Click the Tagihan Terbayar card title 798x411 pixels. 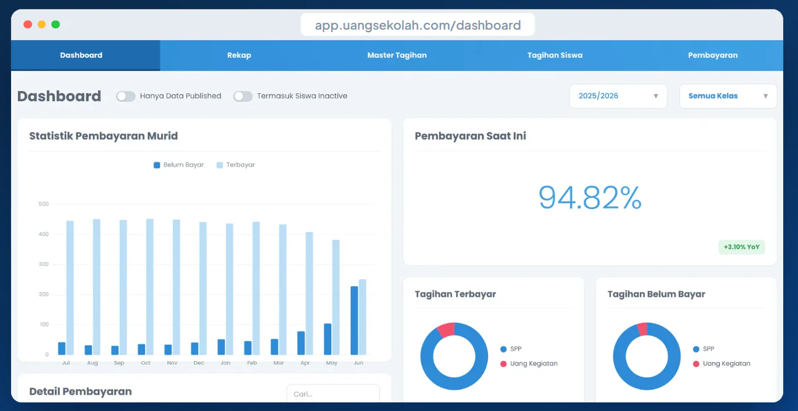(x=455, y=294)
